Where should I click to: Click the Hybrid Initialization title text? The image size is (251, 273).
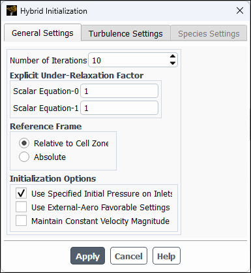click(x=53, y=11)
